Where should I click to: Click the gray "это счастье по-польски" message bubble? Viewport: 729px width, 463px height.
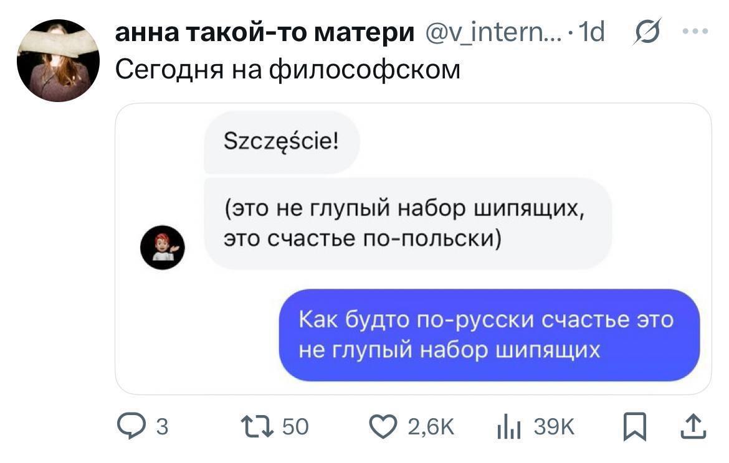click(x=407, y=222)
